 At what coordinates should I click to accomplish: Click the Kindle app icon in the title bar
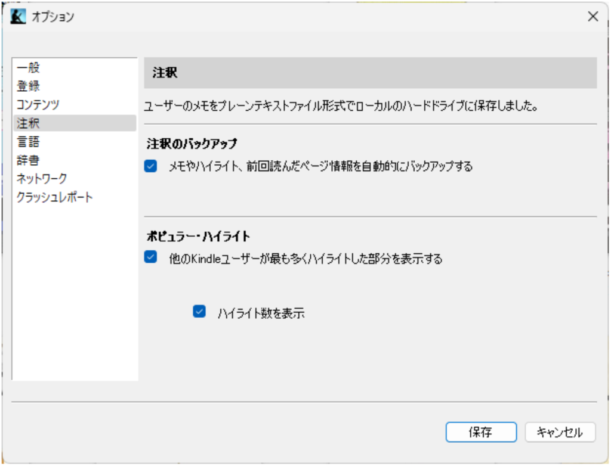pos(17,17)
